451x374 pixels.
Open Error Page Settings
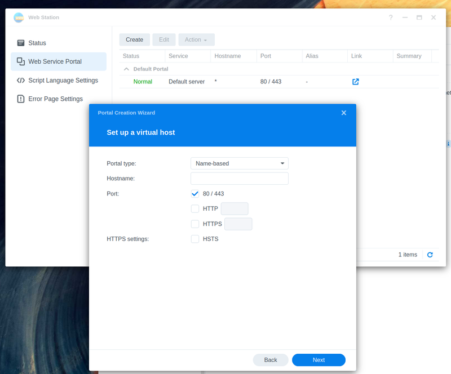coord(59,99)
